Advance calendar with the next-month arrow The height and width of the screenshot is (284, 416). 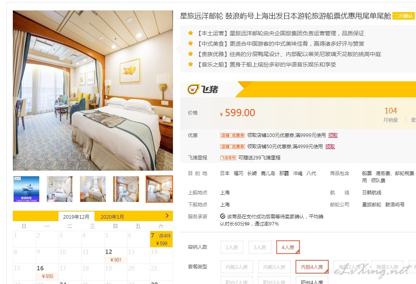[167, 216]
